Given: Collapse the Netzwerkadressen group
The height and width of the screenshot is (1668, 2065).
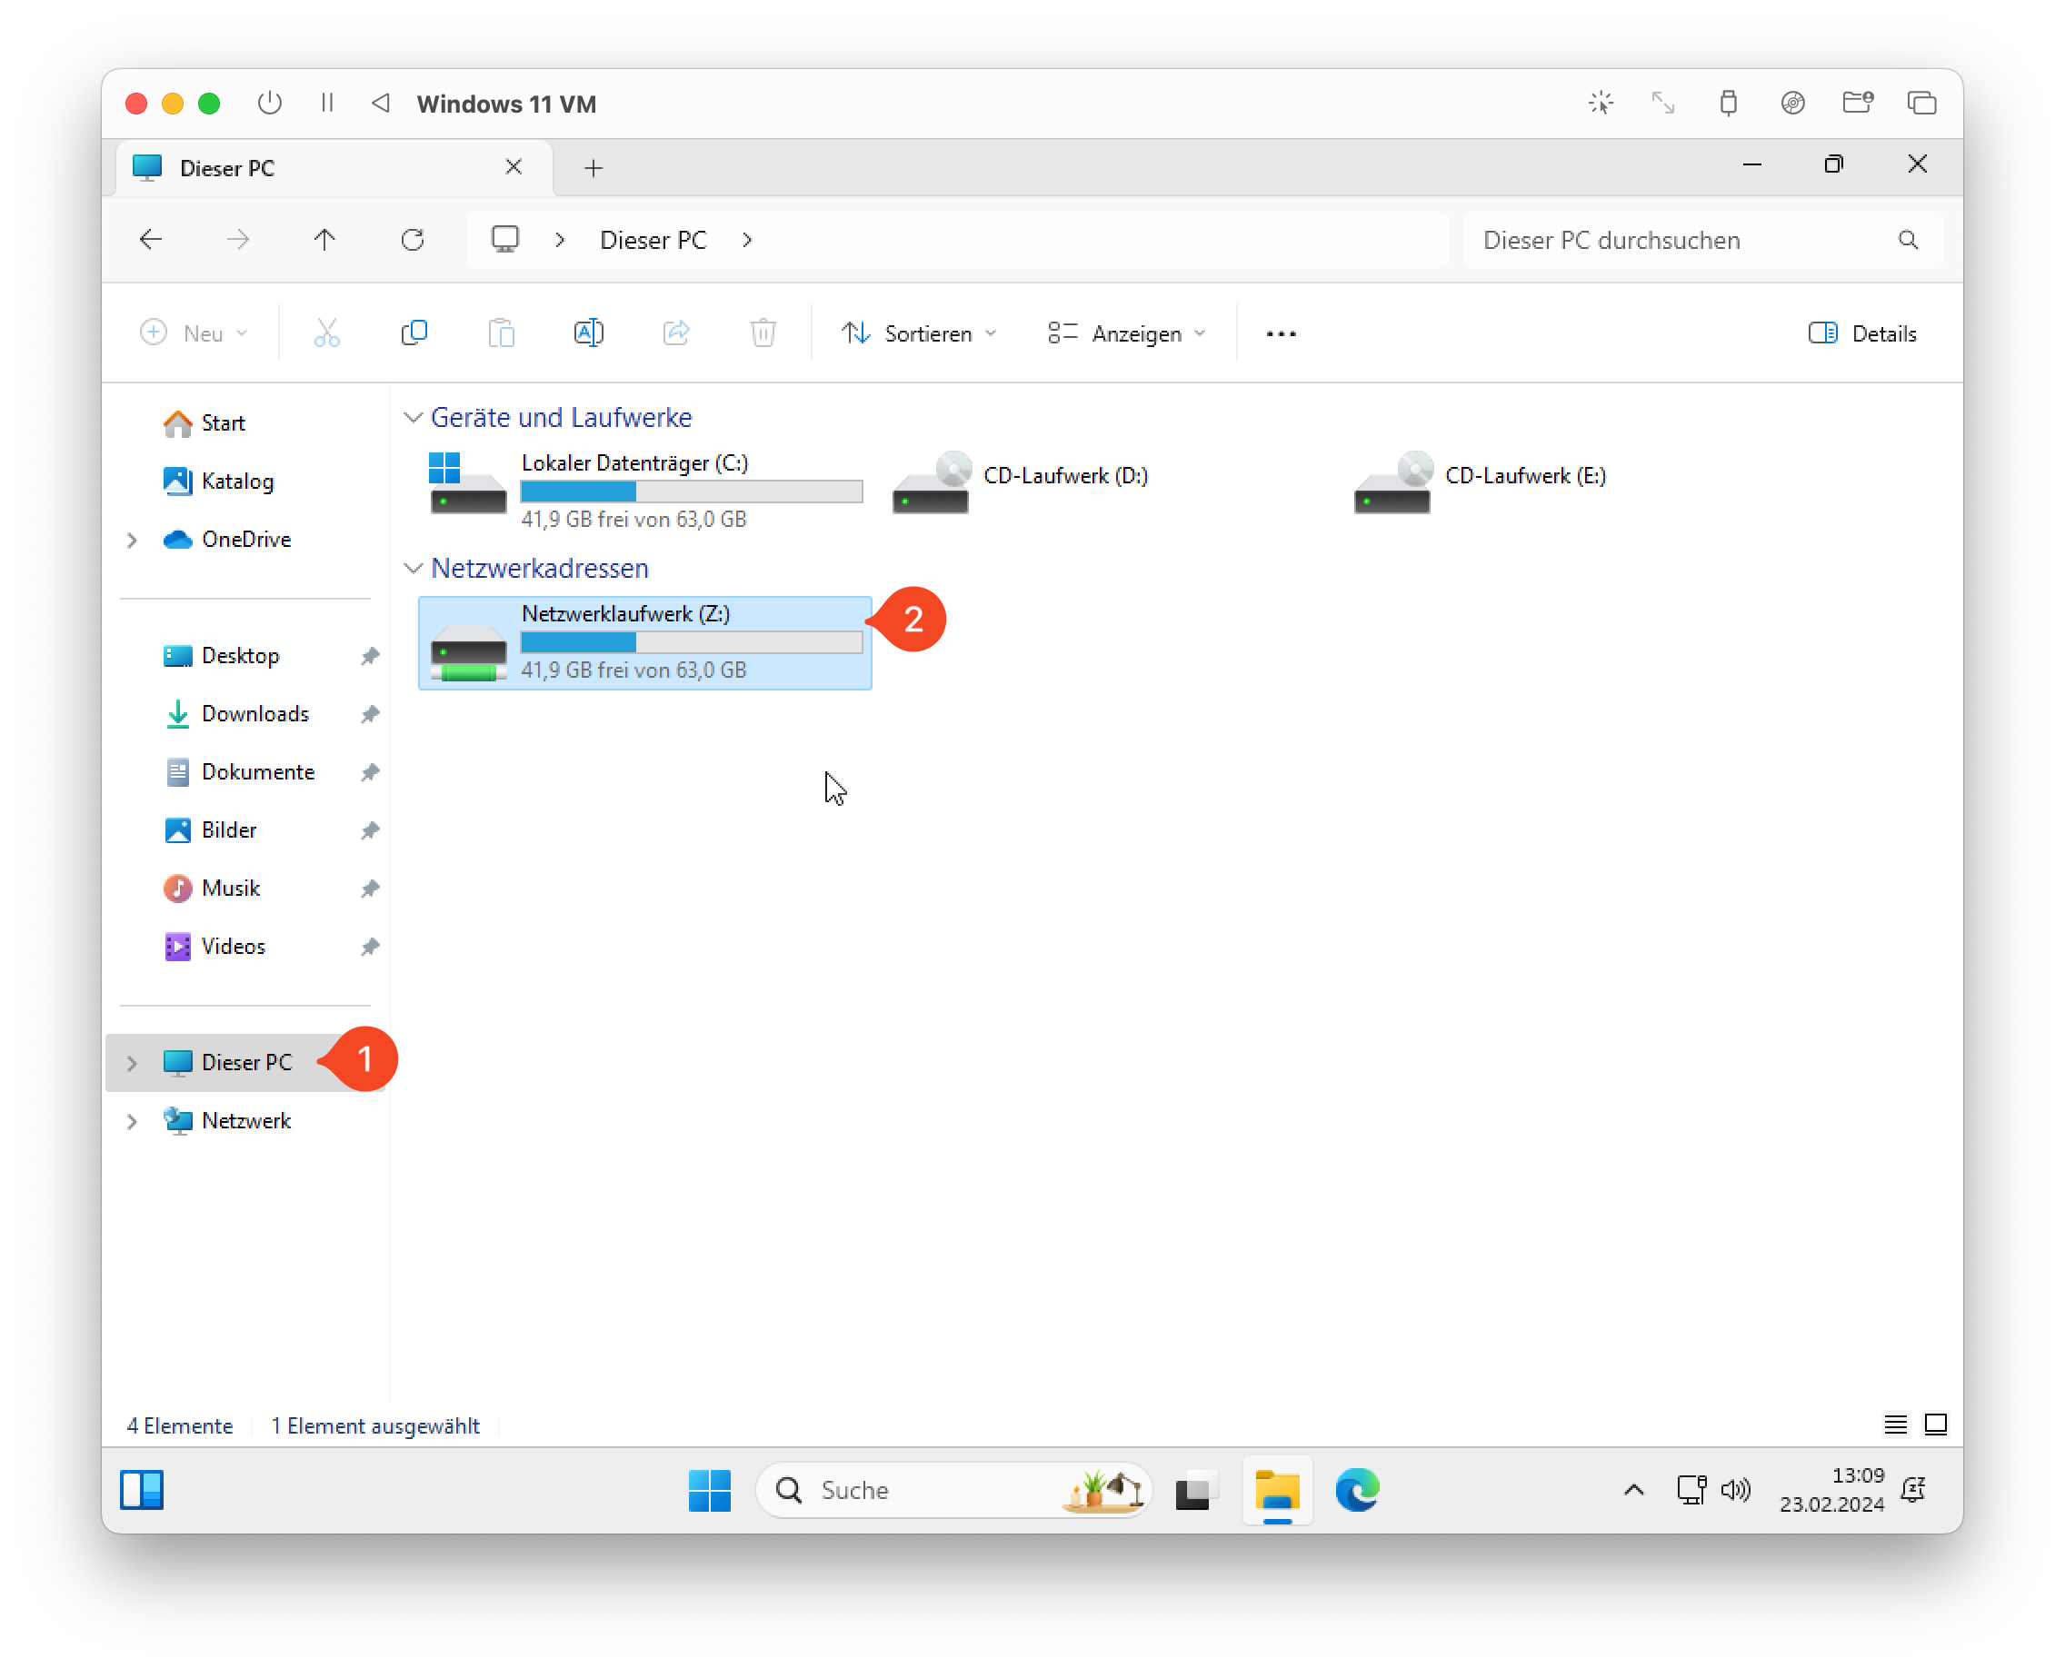Looking at the screenshot, I should tap(414, 568).
